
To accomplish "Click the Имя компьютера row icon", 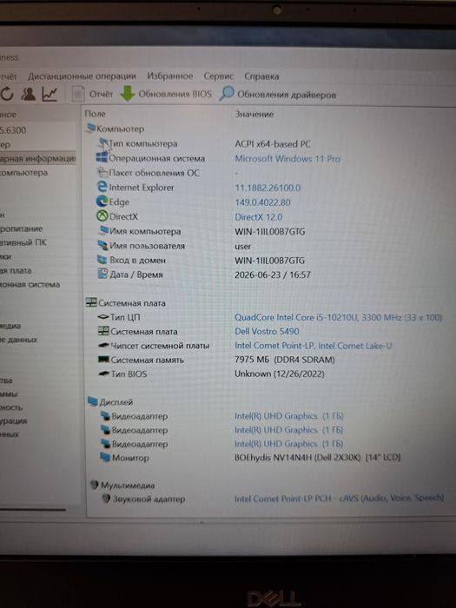I will 103,230.
